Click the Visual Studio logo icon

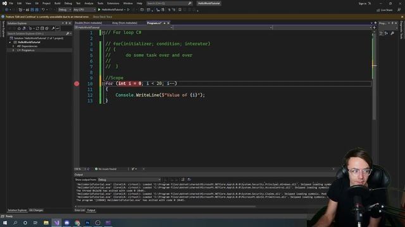pos(4,3)
